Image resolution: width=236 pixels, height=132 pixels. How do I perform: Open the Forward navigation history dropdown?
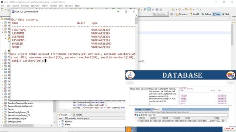[200, 9]
